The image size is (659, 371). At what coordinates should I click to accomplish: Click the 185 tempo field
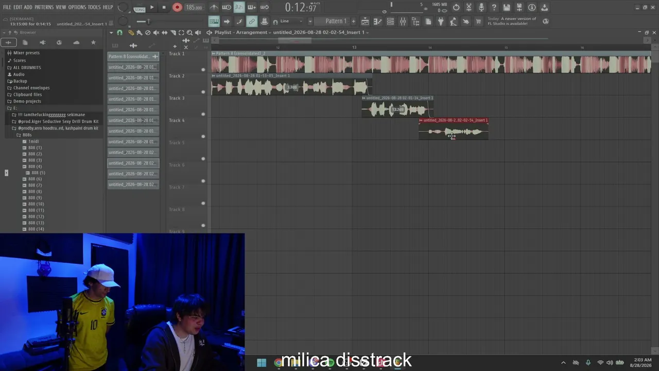point(194,7)
